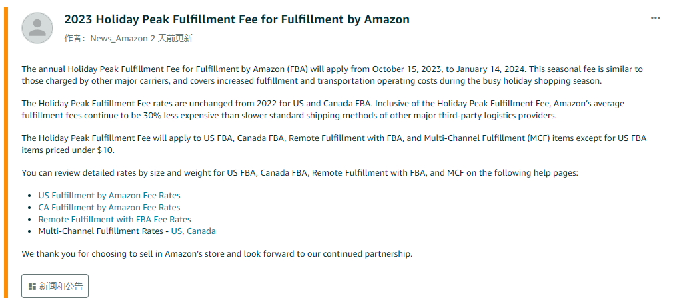Click the "2 天前更新" updated timestamp
The image size is (689, 298).
171,38
